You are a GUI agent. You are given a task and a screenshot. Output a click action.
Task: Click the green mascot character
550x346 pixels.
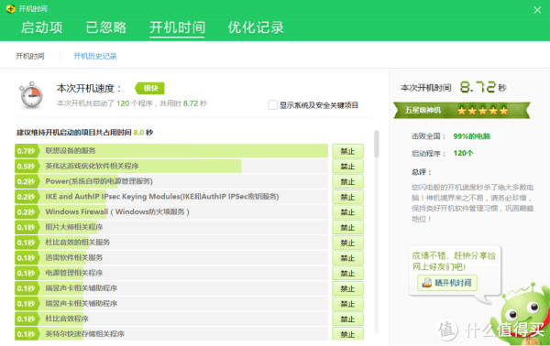coord(522,313)
